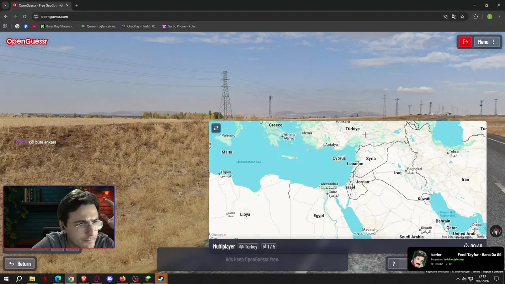The height and width of the screenshot is (284, 505).
Task: Open the Chrome profile avatar
Action: click(490, 17)
